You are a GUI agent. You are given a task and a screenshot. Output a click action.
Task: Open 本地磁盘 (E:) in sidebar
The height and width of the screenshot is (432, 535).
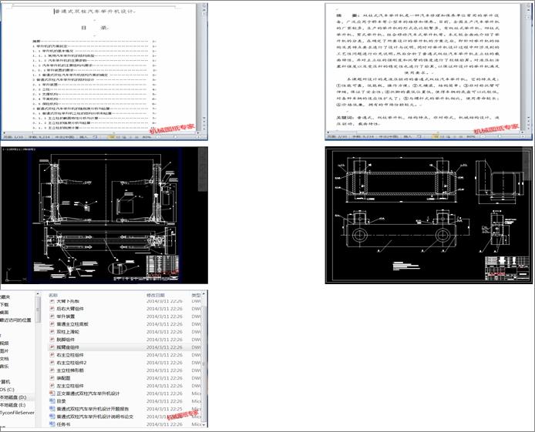click(13, 405)
